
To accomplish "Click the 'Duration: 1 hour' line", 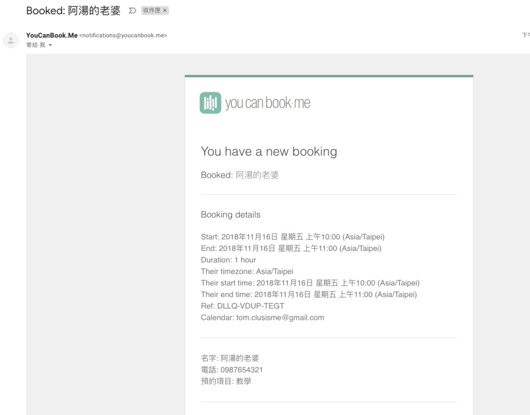I will click(228, 260).
